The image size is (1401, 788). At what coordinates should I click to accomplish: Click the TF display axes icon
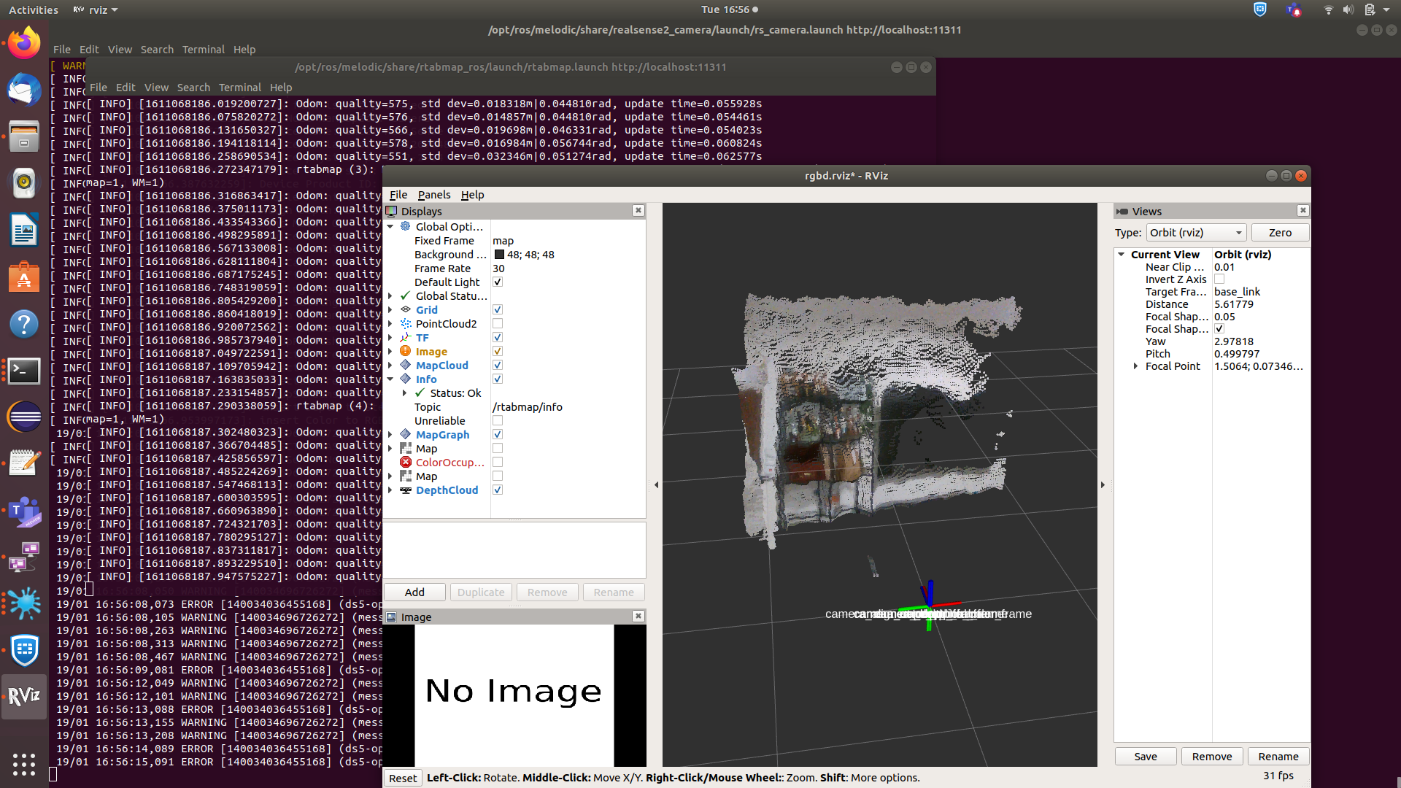tap(406, 338)
